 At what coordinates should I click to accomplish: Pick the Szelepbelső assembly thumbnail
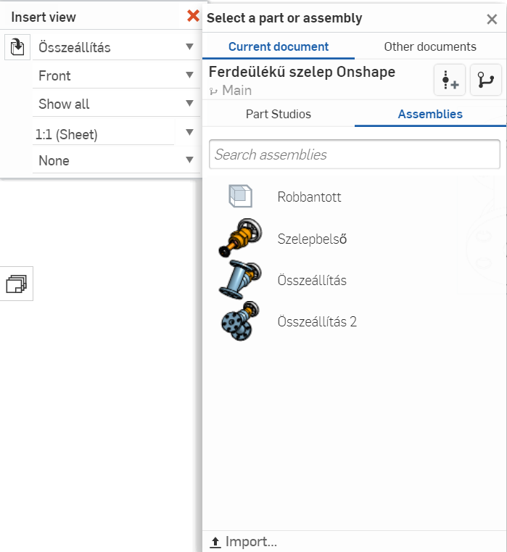[x=240, y=238]
